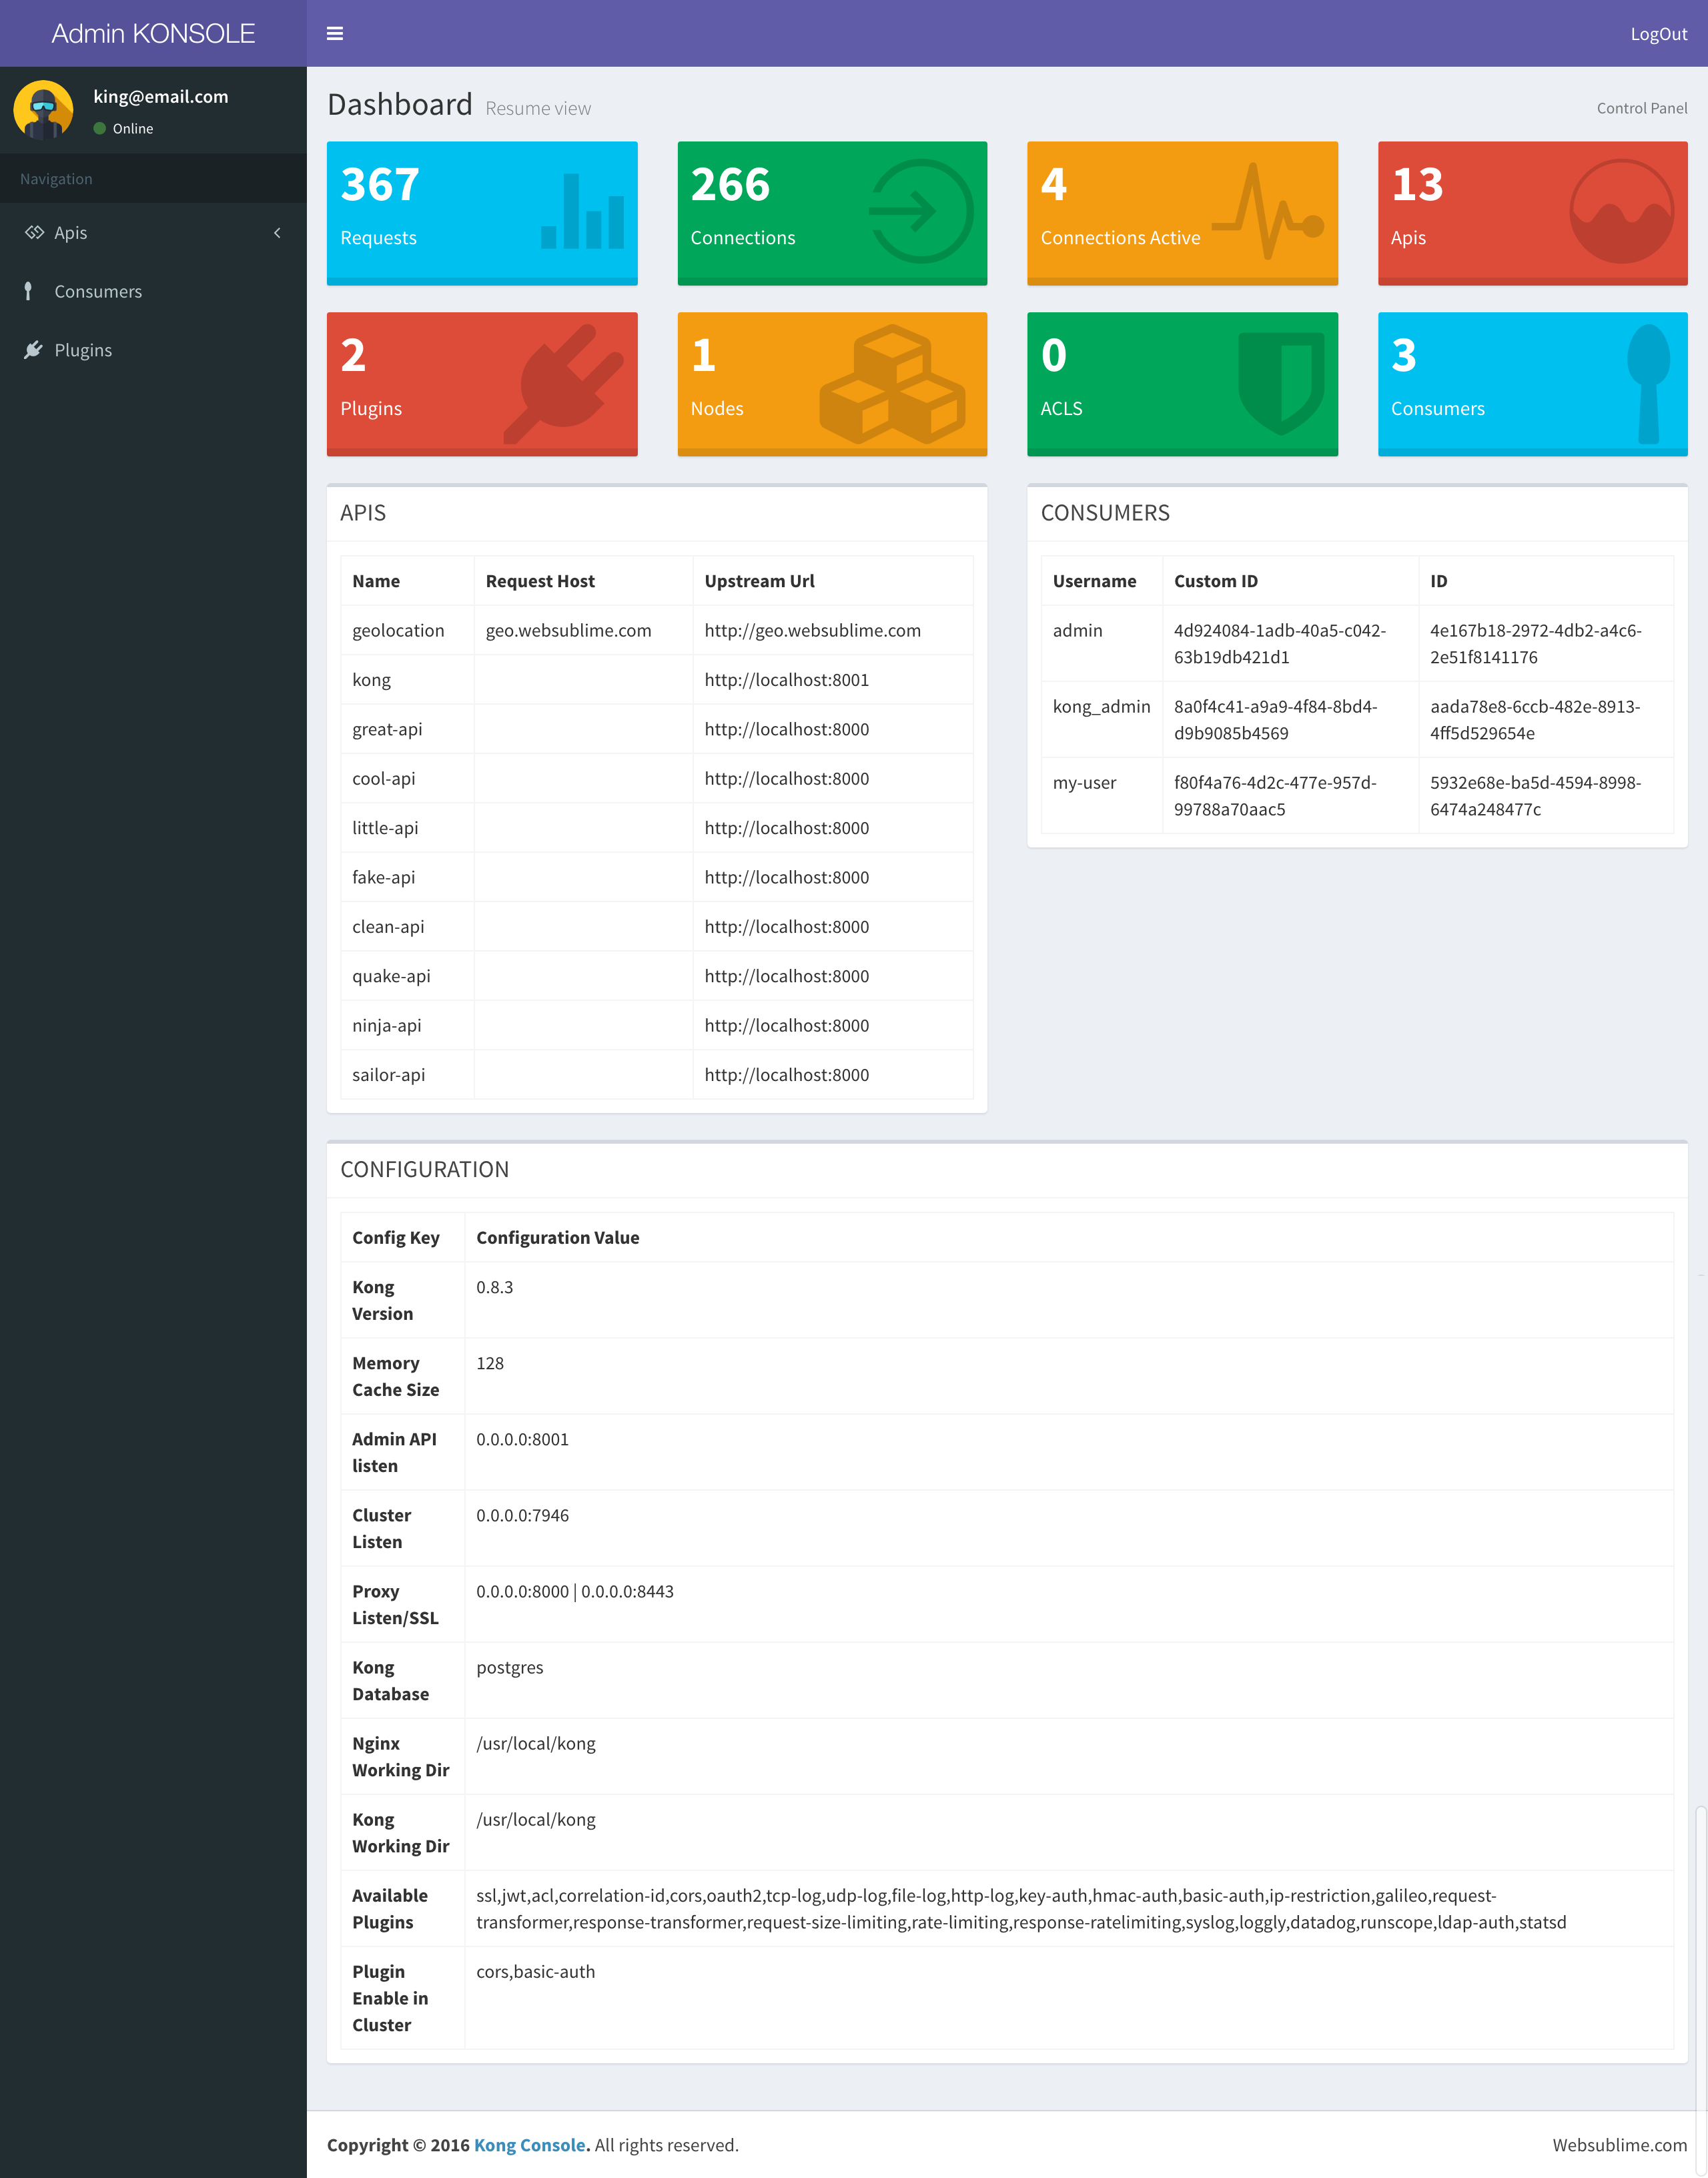Click the arrow circle icon on Connections card
This screenshot has width=1708, height=2178.
pos(921,211)
